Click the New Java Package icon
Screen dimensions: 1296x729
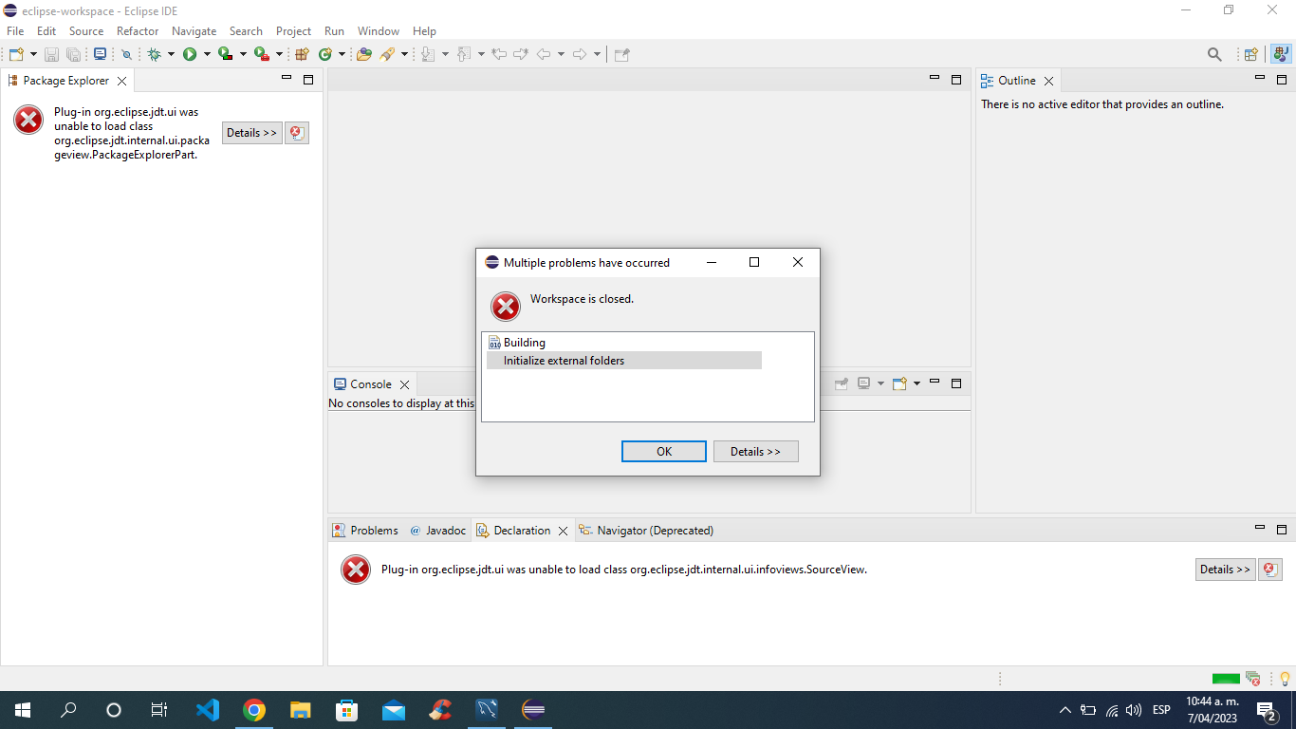click(303, 54)
